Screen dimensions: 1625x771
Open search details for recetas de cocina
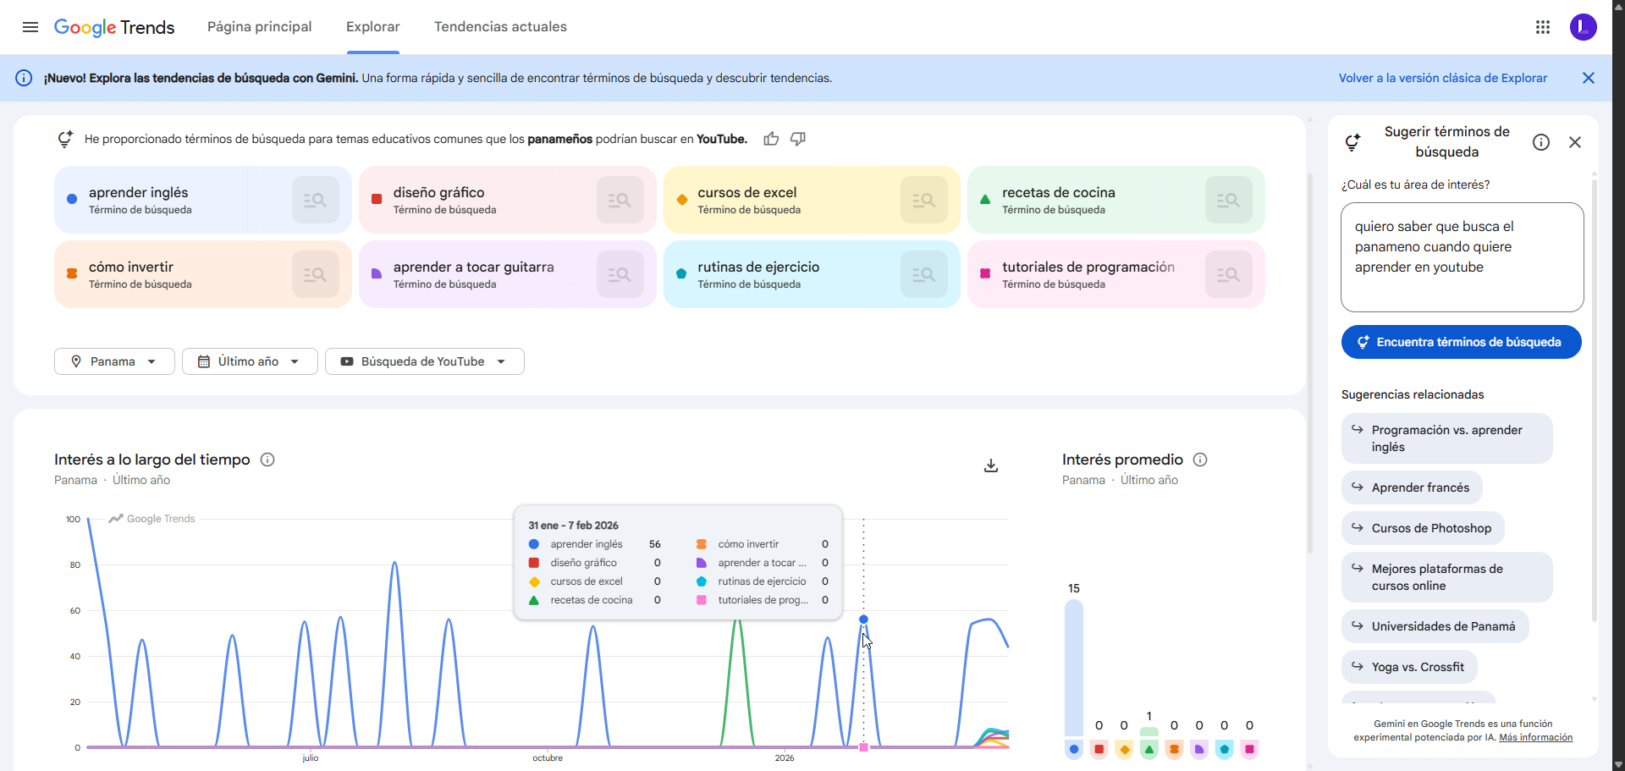point(1229,200)
